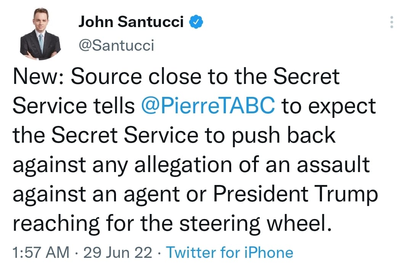This screenshot has height=267, width=412.
Task: Click the 1:57 AM timestamp
Action: pyautogui.click(x=41, y=253)
